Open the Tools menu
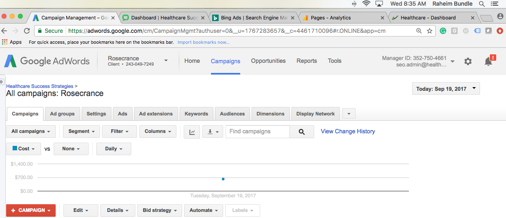 [x=334, y=61]
